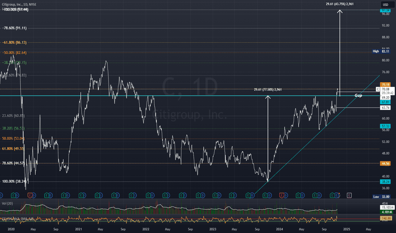The width and height of the screenshot is (396, 233).
Task: Click the cyan 67.81 price tag
Action: 385,102
